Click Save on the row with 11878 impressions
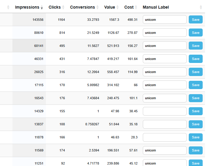Viewport: 224px width, 166px height. pos(196,137)
